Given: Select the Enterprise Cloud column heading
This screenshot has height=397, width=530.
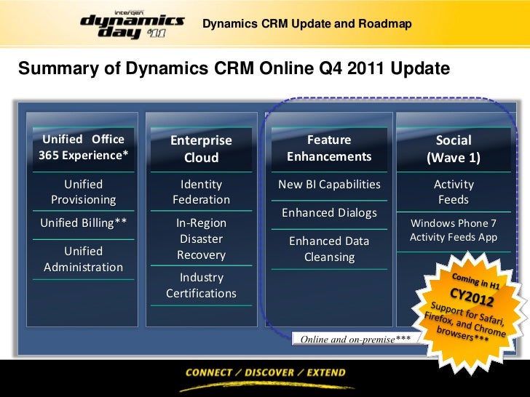Looking at the screenshot, I should (201, 149).
